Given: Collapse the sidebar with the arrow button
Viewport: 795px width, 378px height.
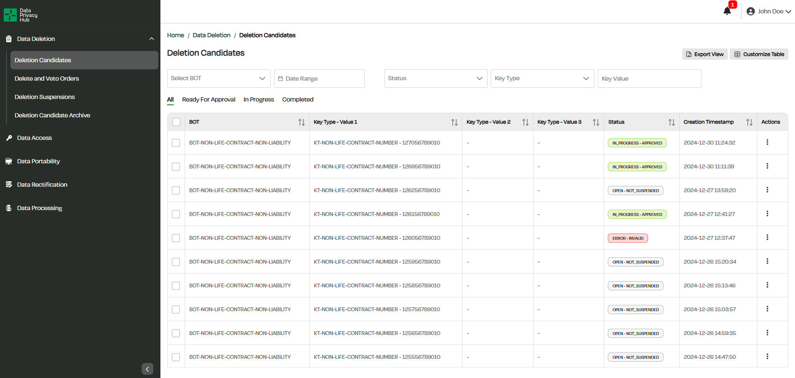Looking at the screenshot, I should (147, 369).
